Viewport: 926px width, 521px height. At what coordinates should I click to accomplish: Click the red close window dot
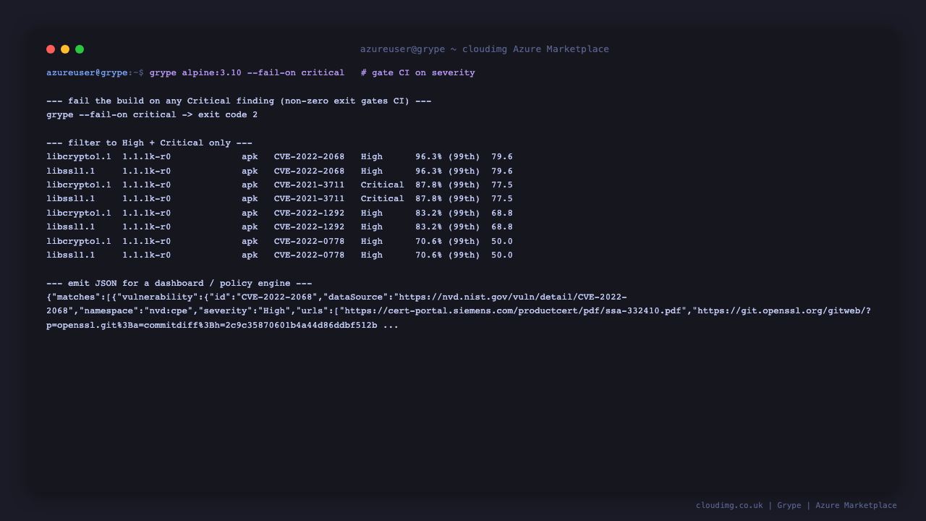51,49
